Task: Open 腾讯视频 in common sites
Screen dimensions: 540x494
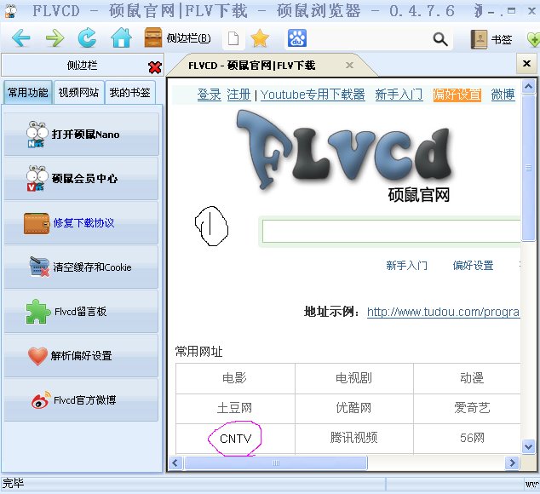Action: [x=353, y=438]
